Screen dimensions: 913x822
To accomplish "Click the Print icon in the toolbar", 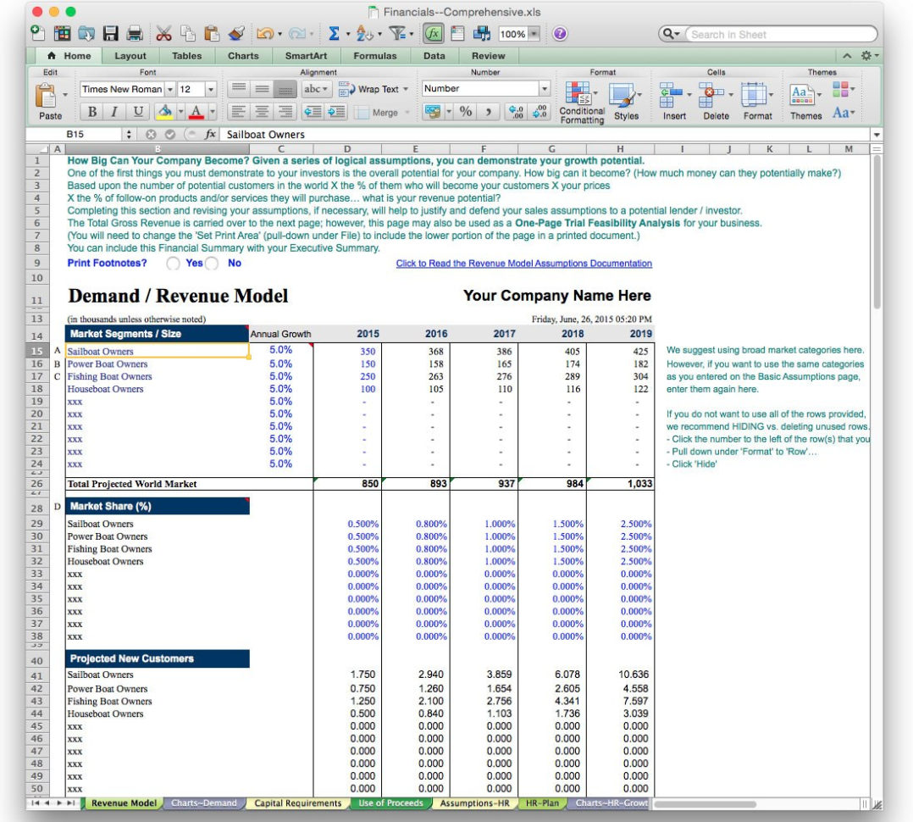I will 135,34.
